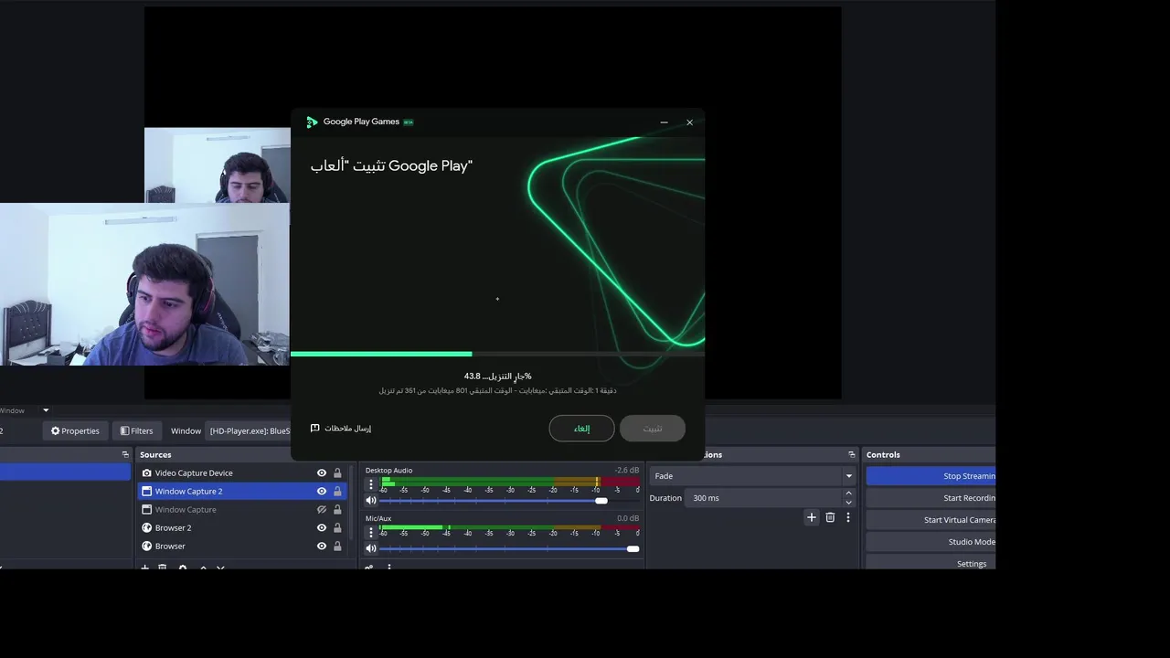Image resolution: width=1170 pixels, height=658 pixels.
Task: Enable Studio Mode
Action: 931,542
